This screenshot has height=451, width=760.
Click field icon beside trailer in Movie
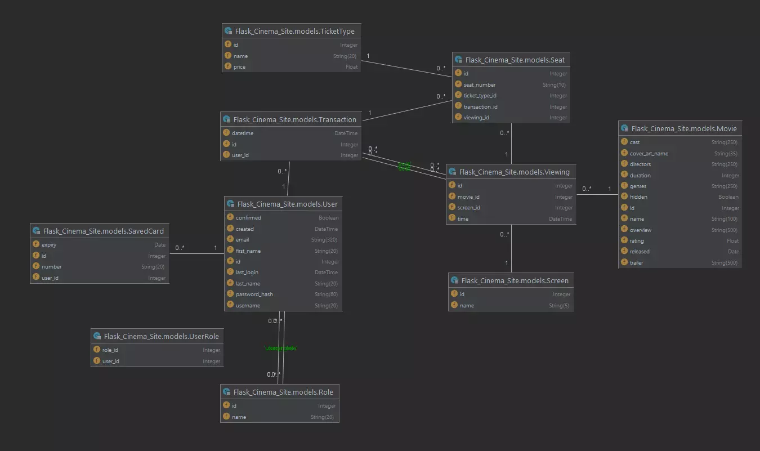pyautogui.click(x=624, y=262)
